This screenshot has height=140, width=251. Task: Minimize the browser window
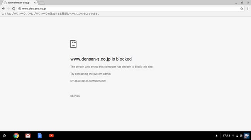pyautogui.click(x=236, y=3)
